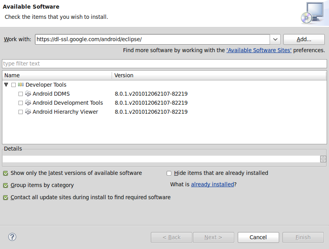
Task: Check the Android Development Tools checkbox
Action: (x=20, y=103)
